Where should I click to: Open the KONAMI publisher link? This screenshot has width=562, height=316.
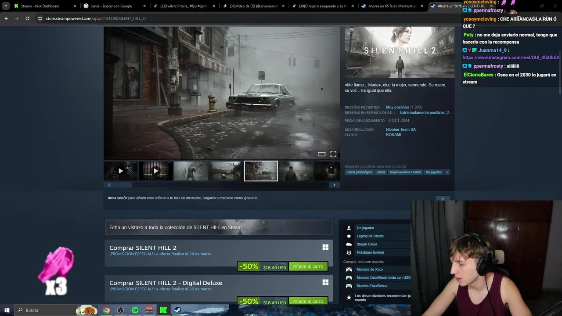pyautogui.click(x=393, y=135)
